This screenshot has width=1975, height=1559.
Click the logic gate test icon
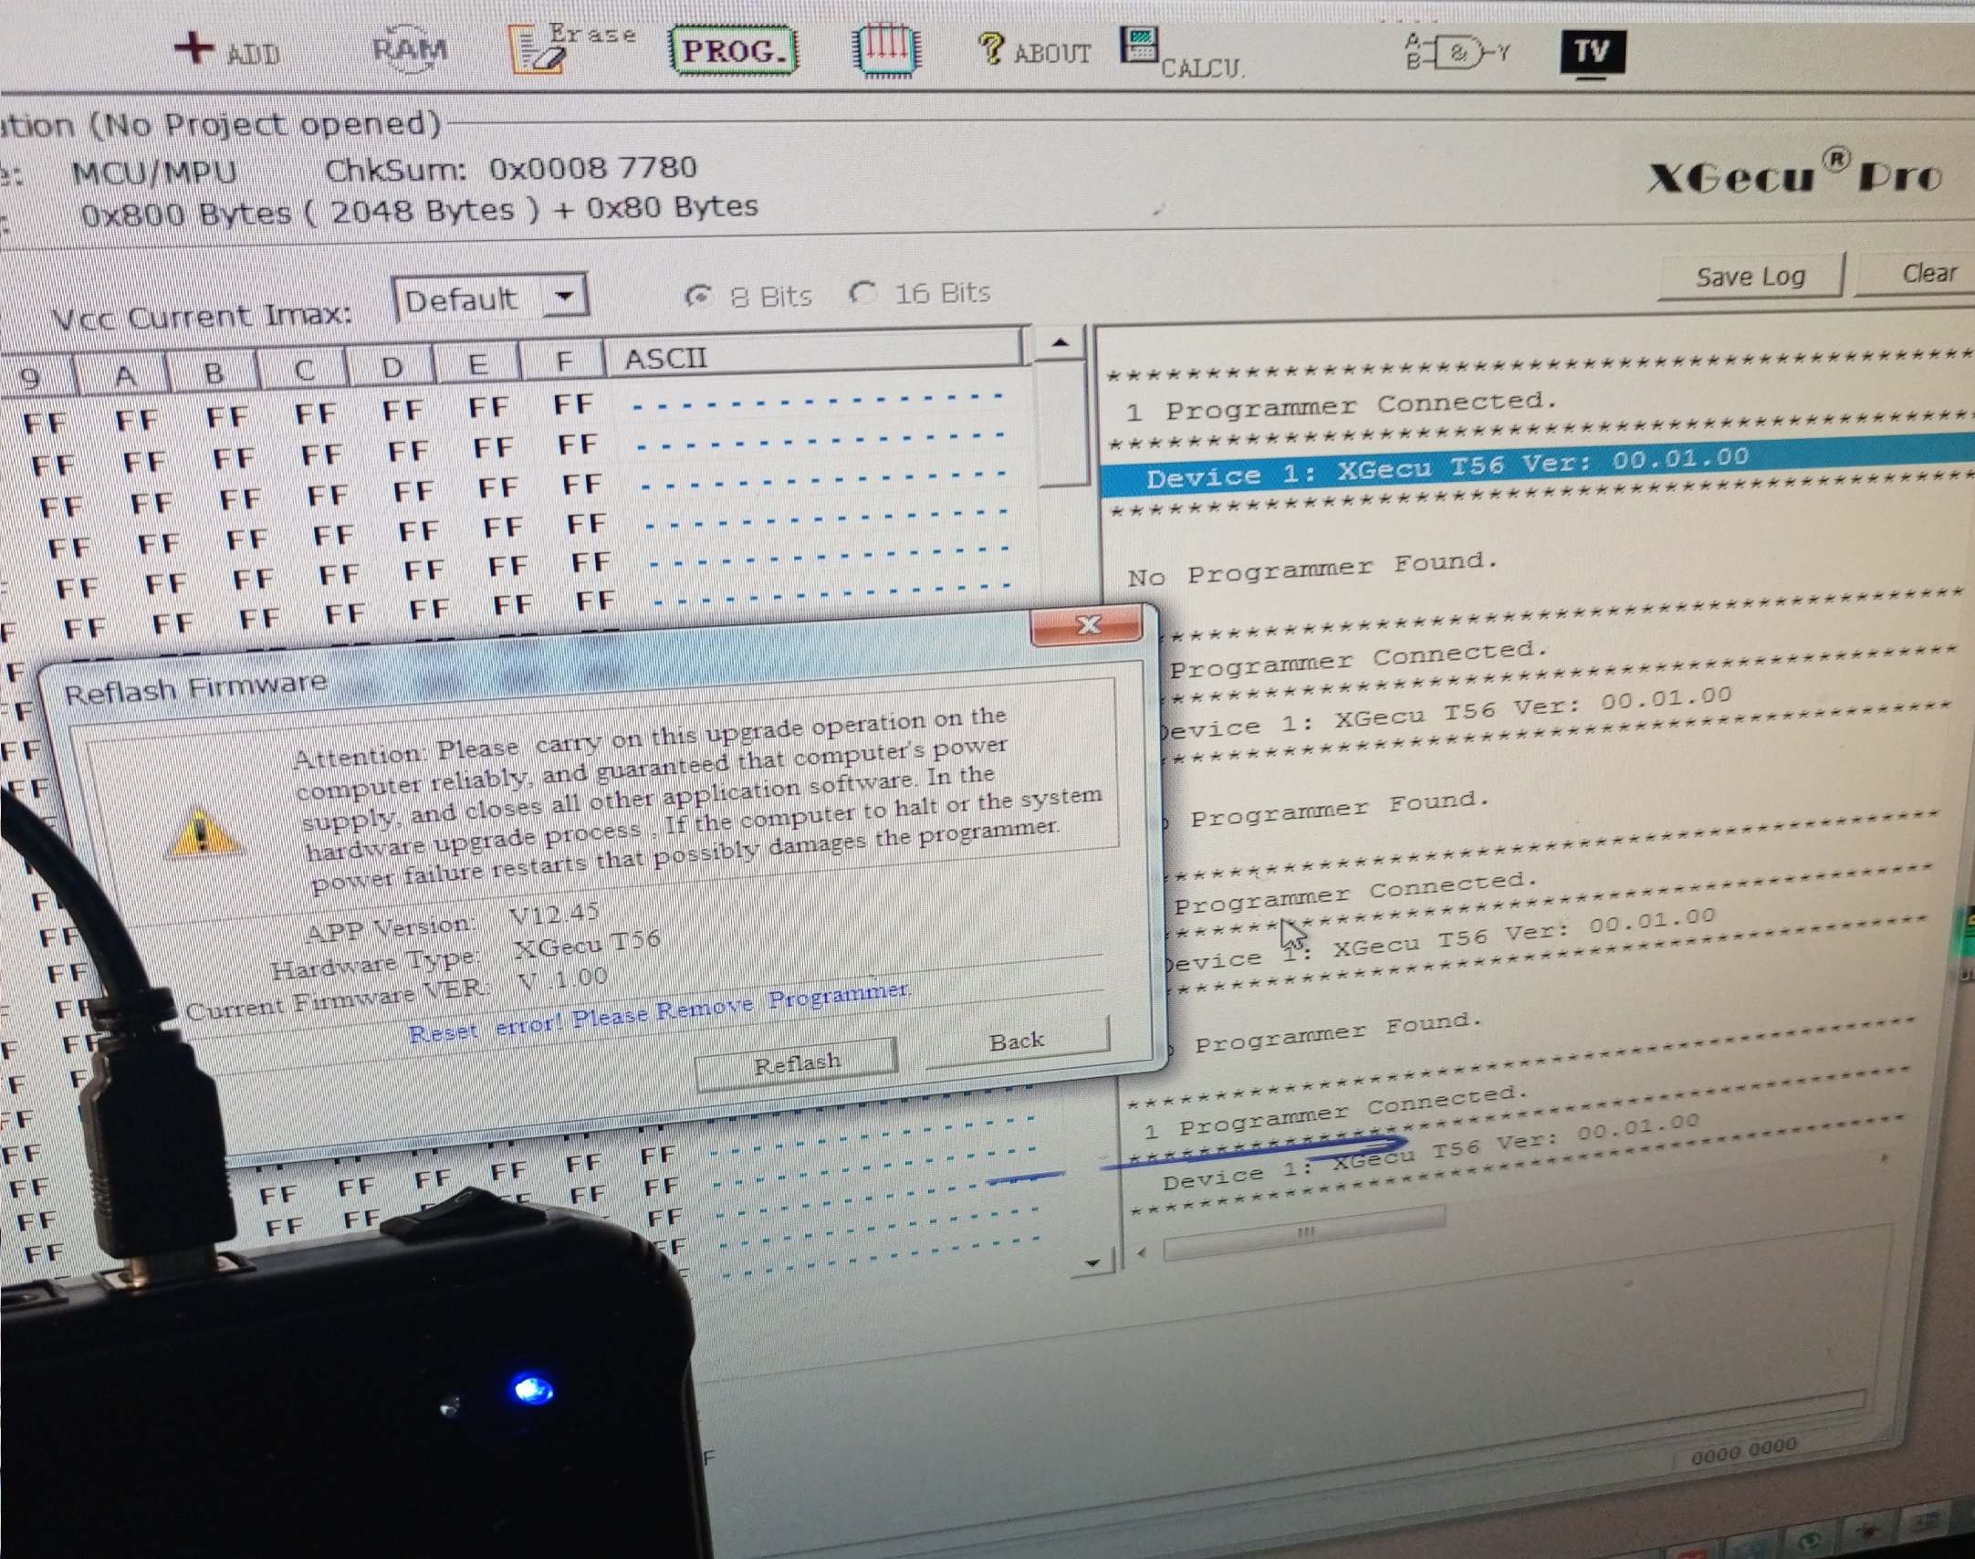click(x=1459, y=53)
